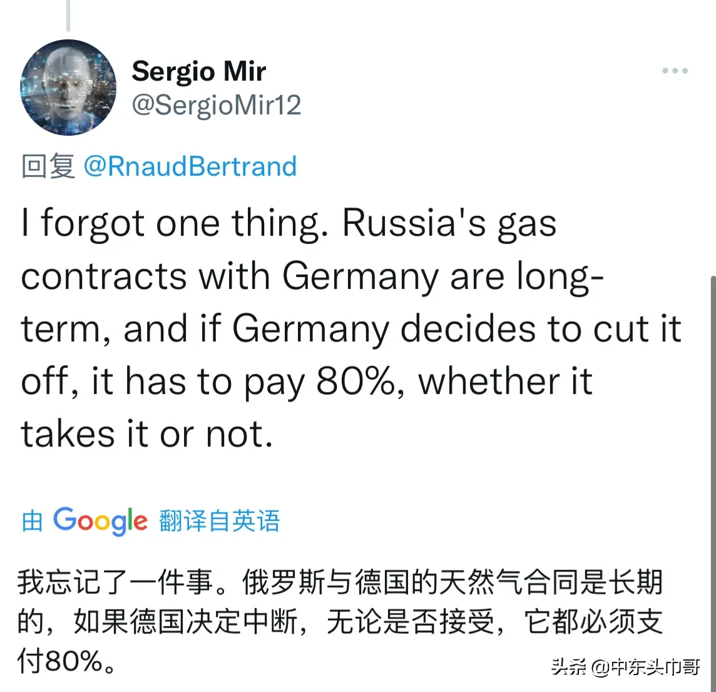
Task: Click Sergio Mir's profile avatar
Action: coord(68,88)
